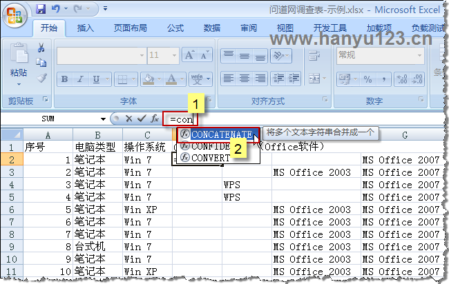Open the 公式 ribbon tab

coord(175,28)
